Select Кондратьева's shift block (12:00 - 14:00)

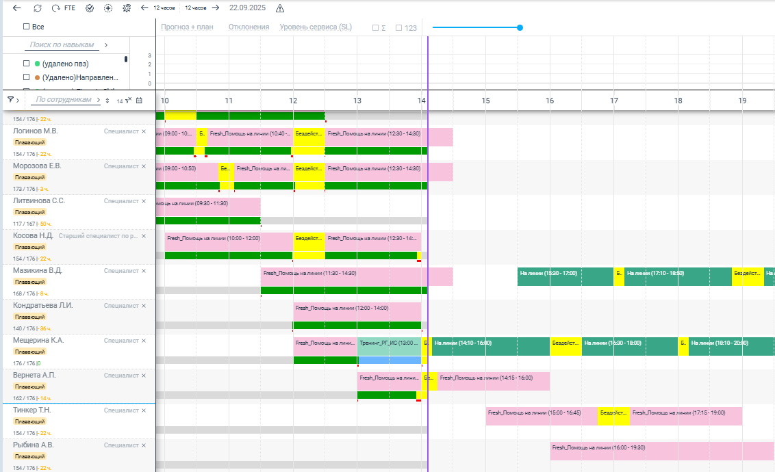click(x=357, y=311)
